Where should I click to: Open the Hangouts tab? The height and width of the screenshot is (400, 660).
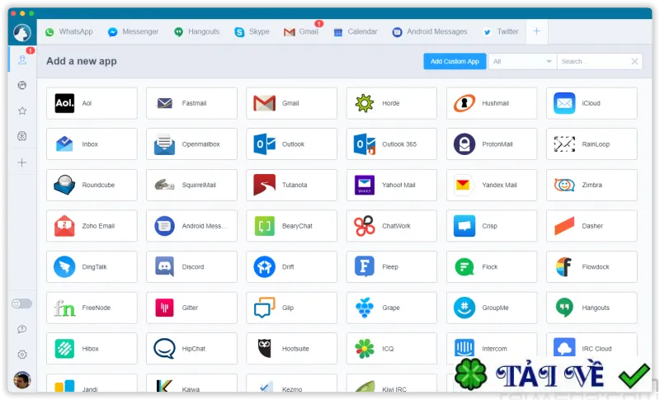(197, 31)
